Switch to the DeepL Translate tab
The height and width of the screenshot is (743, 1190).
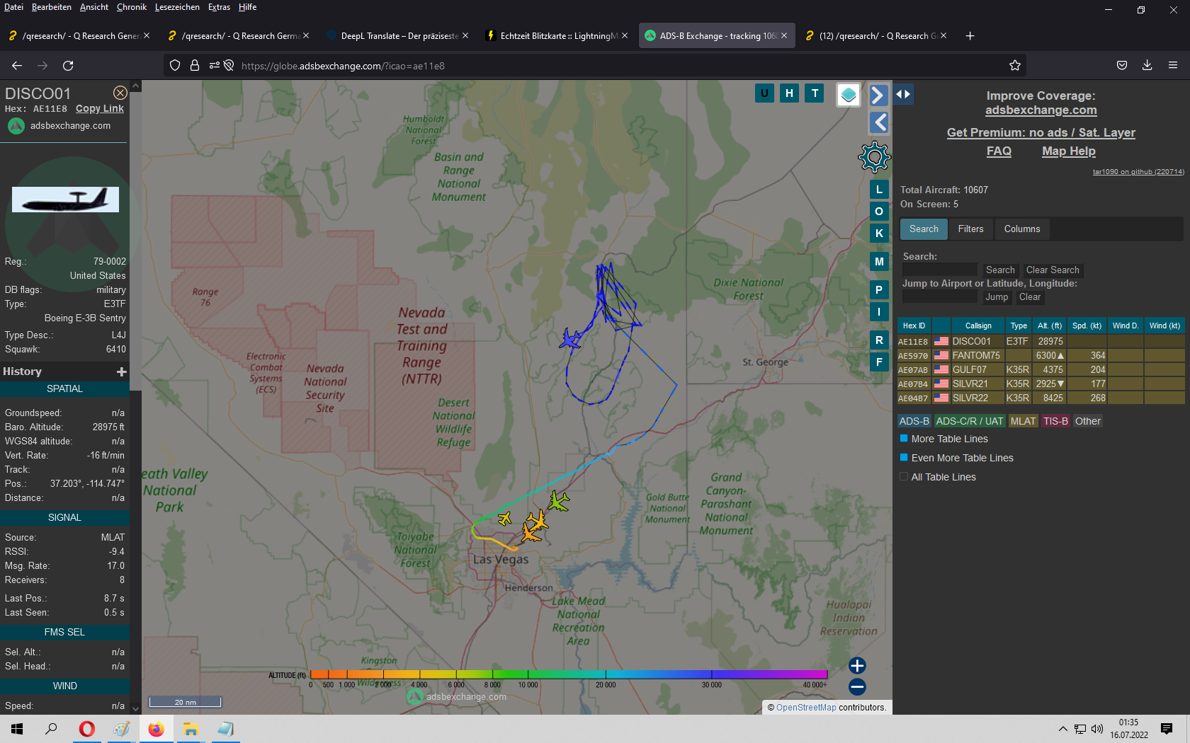[397, 35]
